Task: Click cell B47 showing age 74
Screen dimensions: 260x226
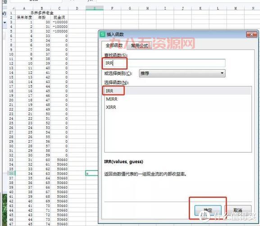Action: pos(42,224)
